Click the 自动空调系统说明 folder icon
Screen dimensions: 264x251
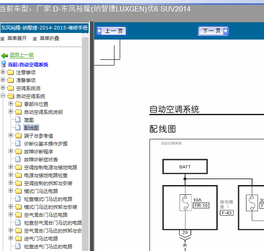(x=18, y=112)
